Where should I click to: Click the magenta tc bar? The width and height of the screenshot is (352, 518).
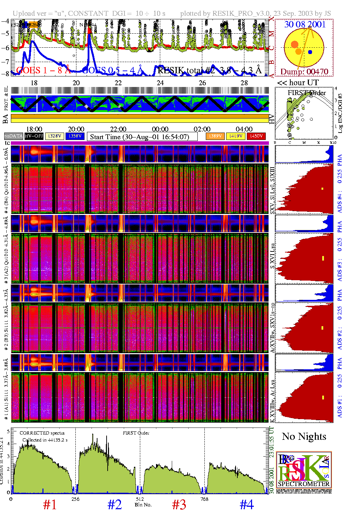140,143
